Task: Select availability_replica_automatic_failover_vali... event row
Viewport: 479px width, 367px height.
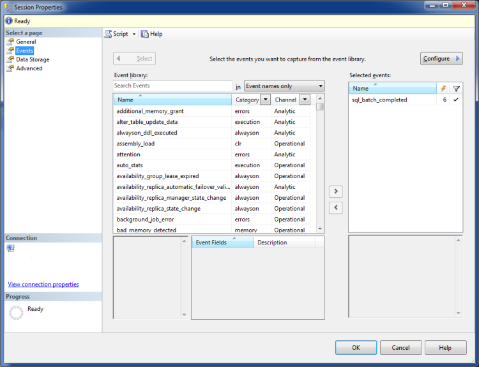Action: click(211, 187)
